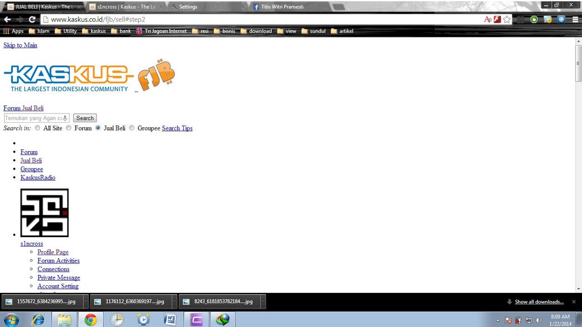This screenshot has width=582, height=327.
Task: Open the bank bookmarks folder
Action: coord(121,31)
